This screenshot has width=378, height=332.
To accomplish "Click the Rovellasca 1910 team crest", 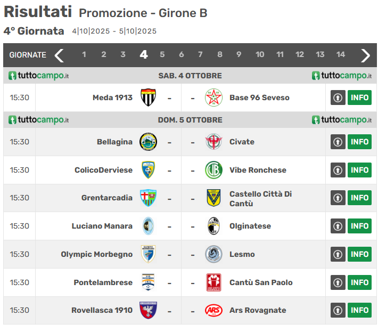I will 148,310.
